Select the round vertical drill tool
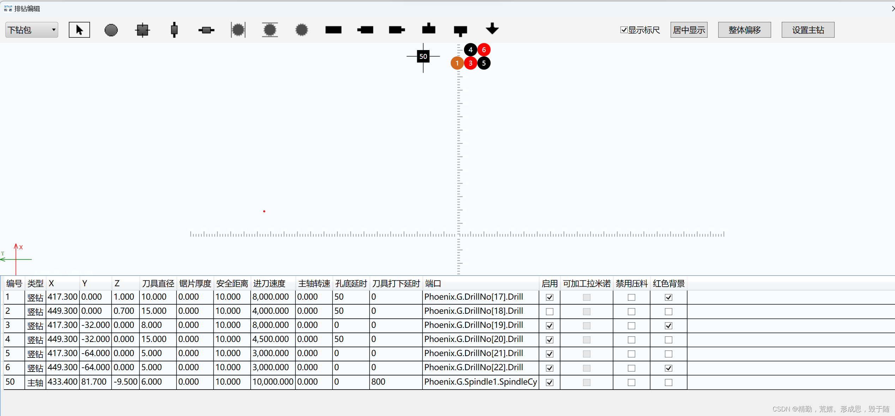 tap(111, 30)
